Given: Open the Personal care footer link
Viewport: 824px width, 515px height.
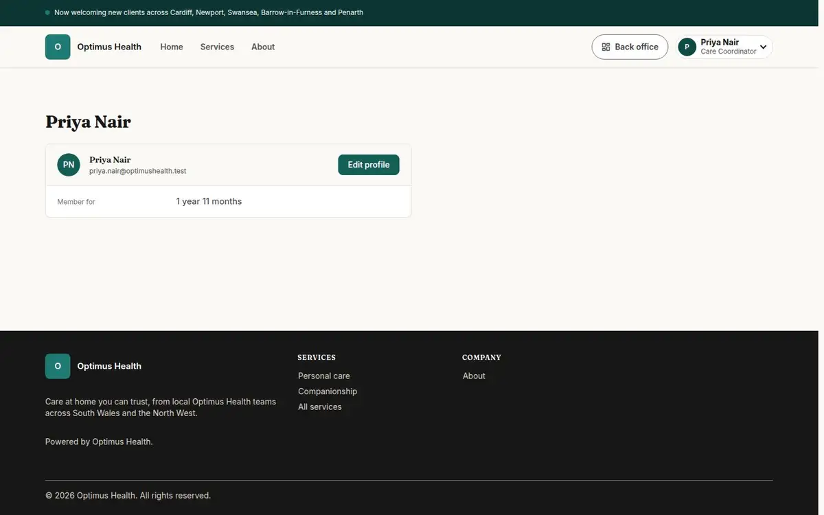Looking at the screenshot, I should [324, 376].
